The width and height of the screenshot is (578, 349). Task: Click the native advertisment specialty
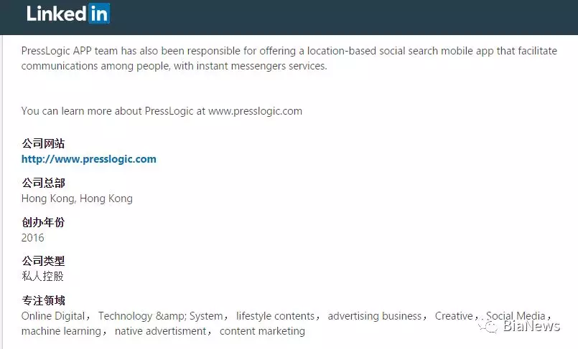tap(160, 331)
